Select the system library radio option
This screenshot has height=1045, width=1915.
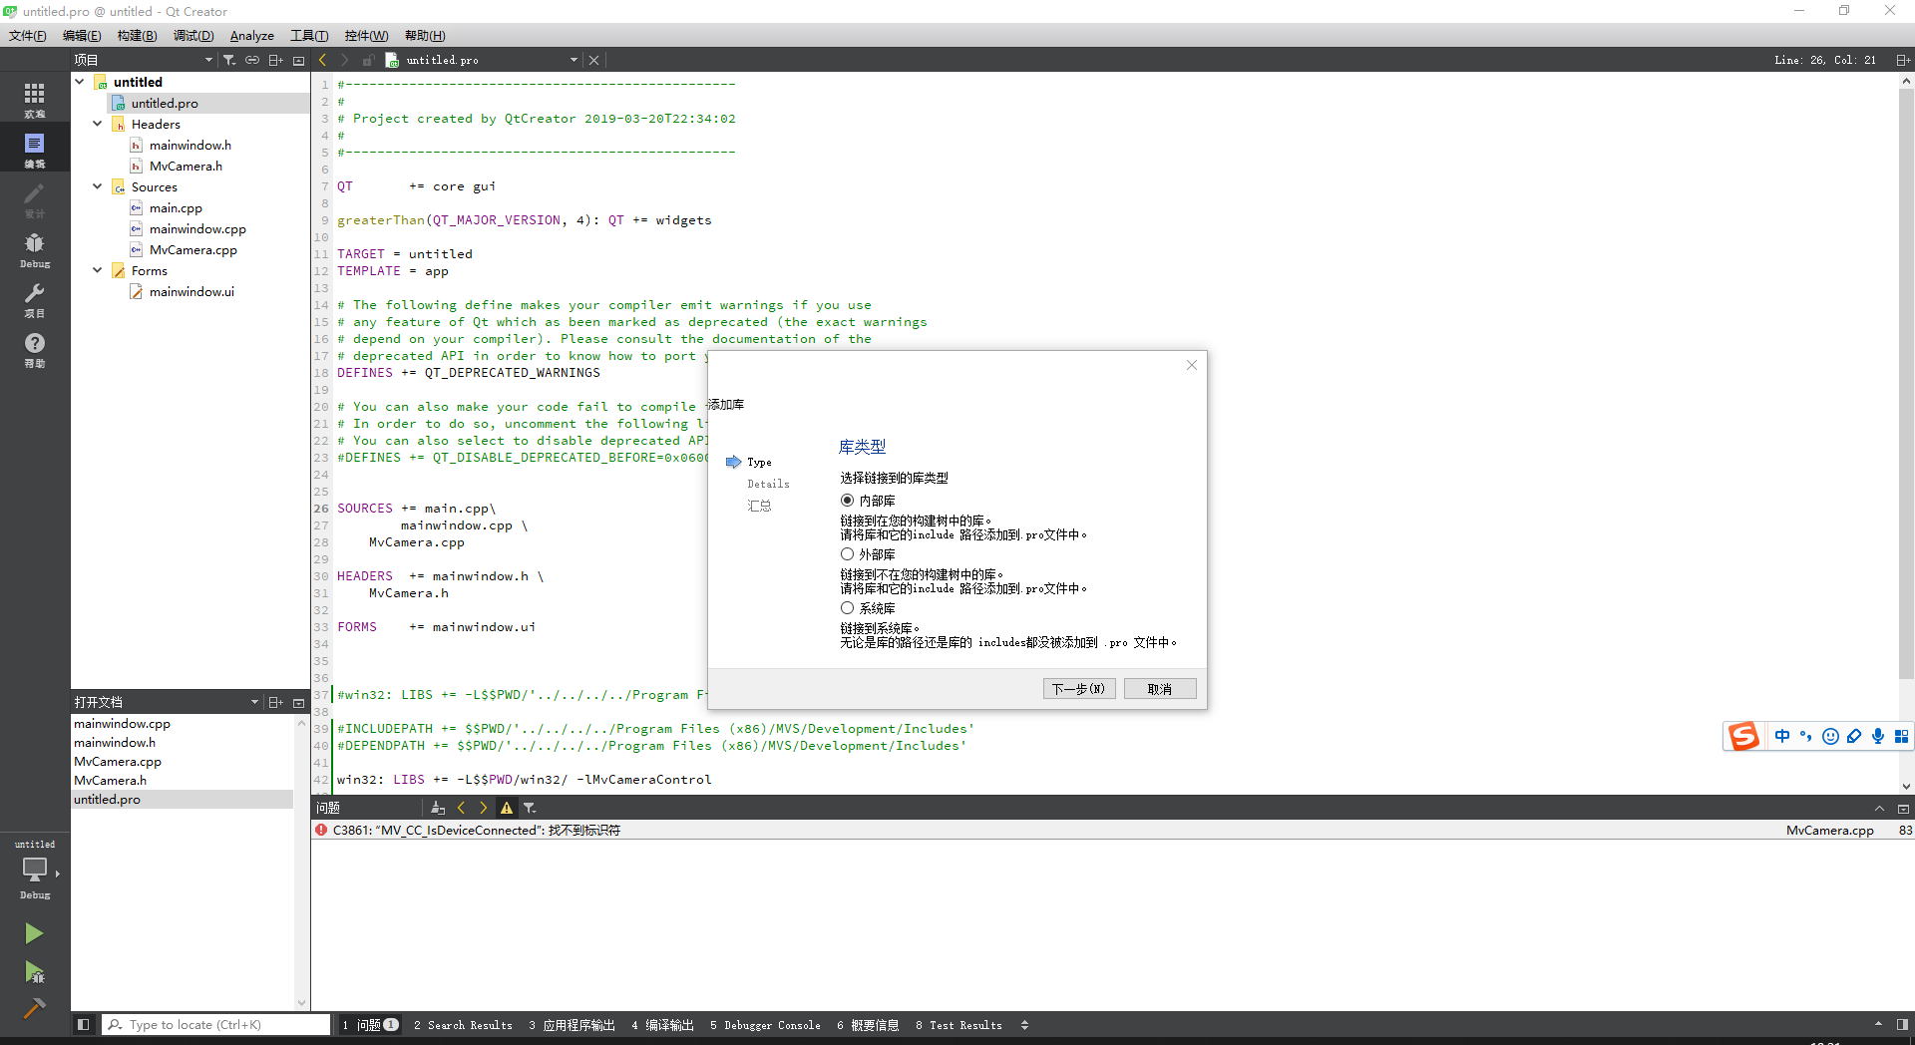pyautogui.click(x=847, y=608)
